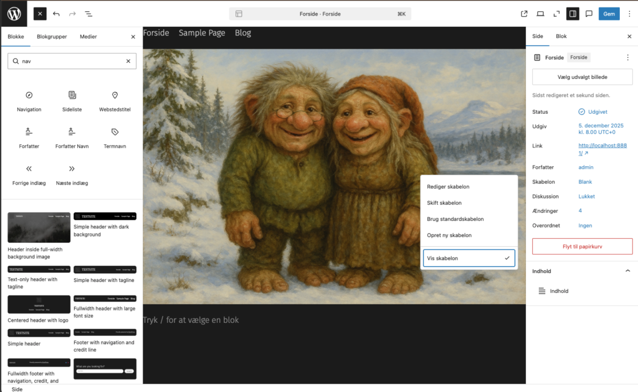Viewport: 638px width, 392px height.
Task: Insert the Navigation block
Action: (x=29, y=101)
